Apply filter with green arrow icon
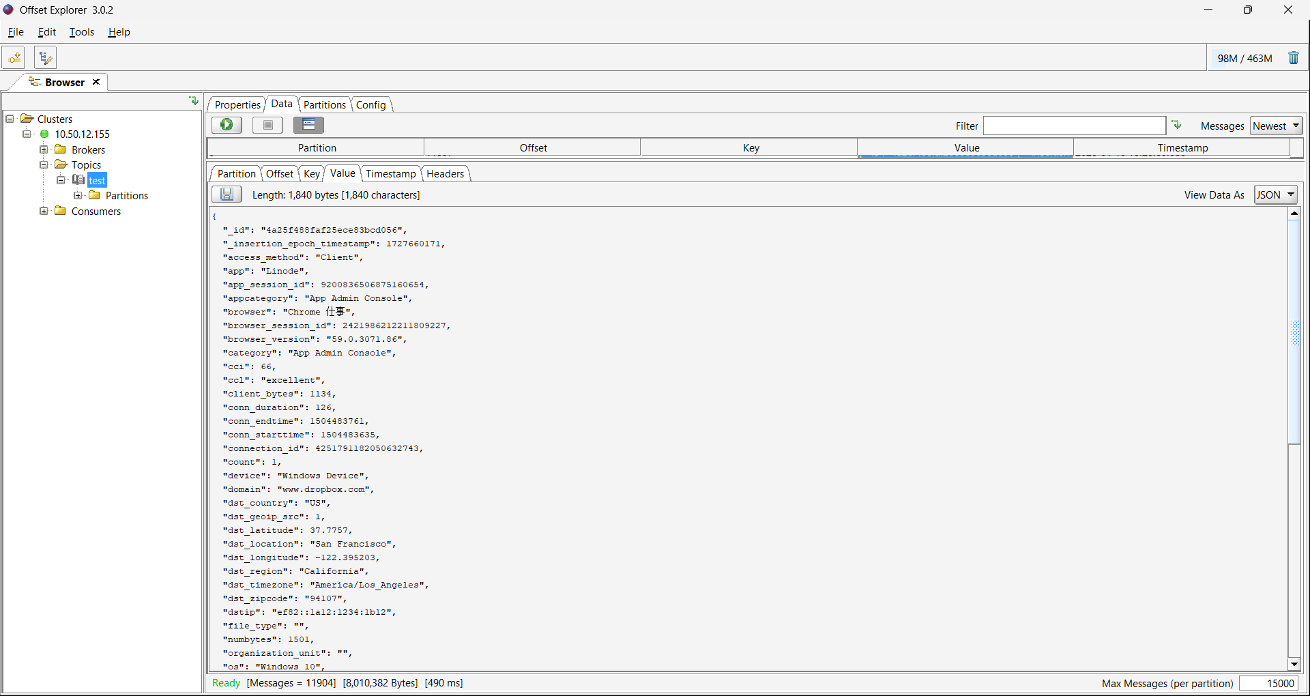Viewport: 1310px width, 696px height. click(x=1176, y=125)
